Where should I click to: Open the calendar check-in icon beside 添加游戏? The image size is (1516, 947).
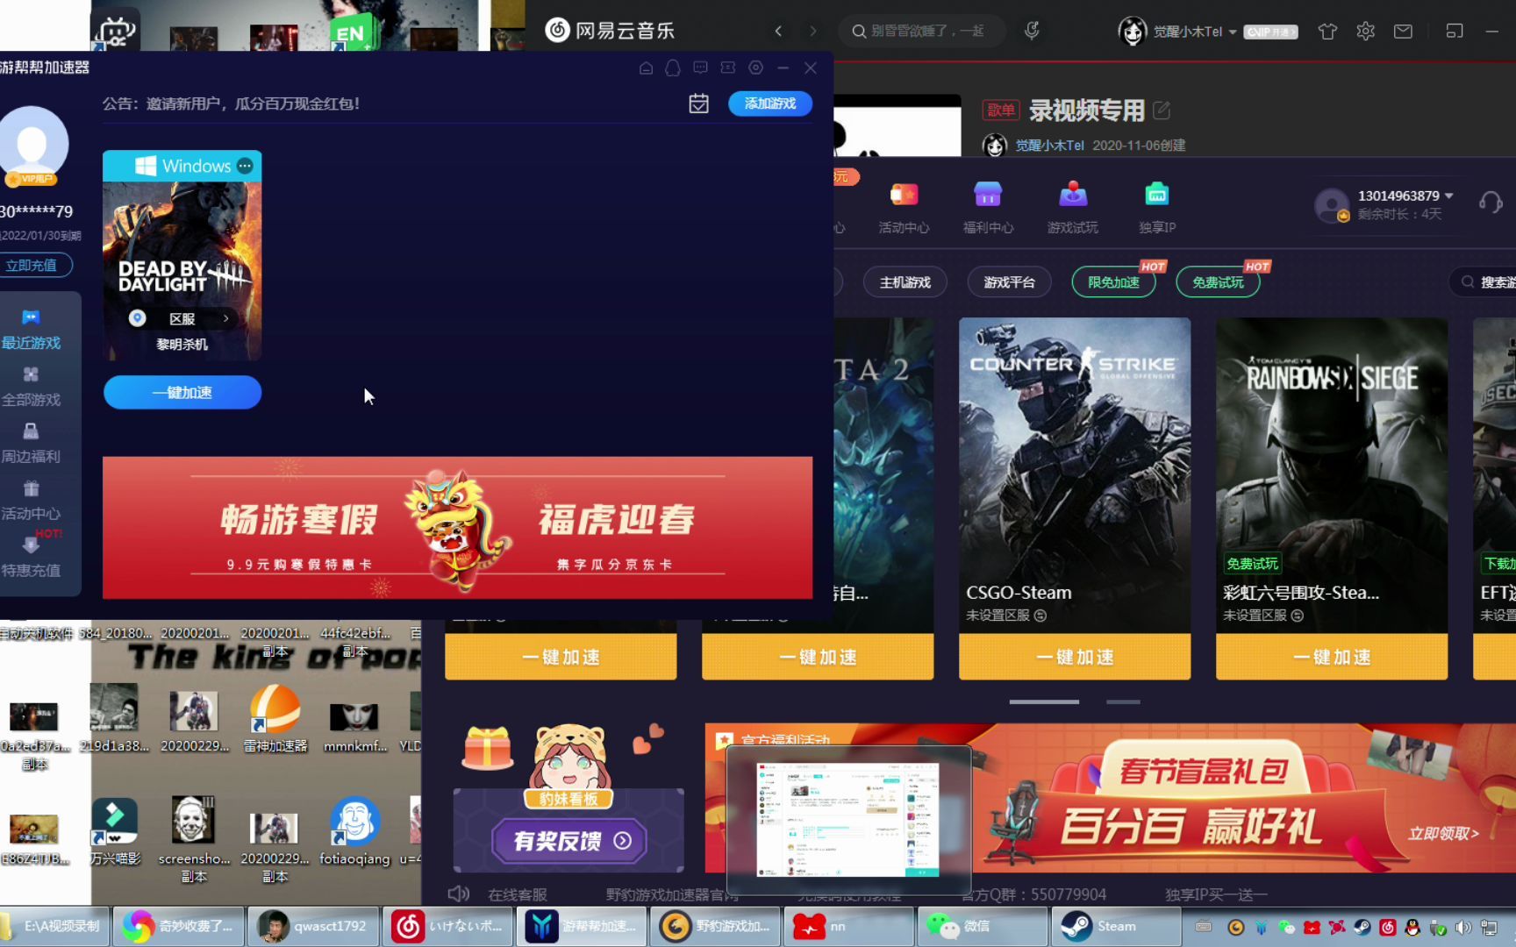698,103
